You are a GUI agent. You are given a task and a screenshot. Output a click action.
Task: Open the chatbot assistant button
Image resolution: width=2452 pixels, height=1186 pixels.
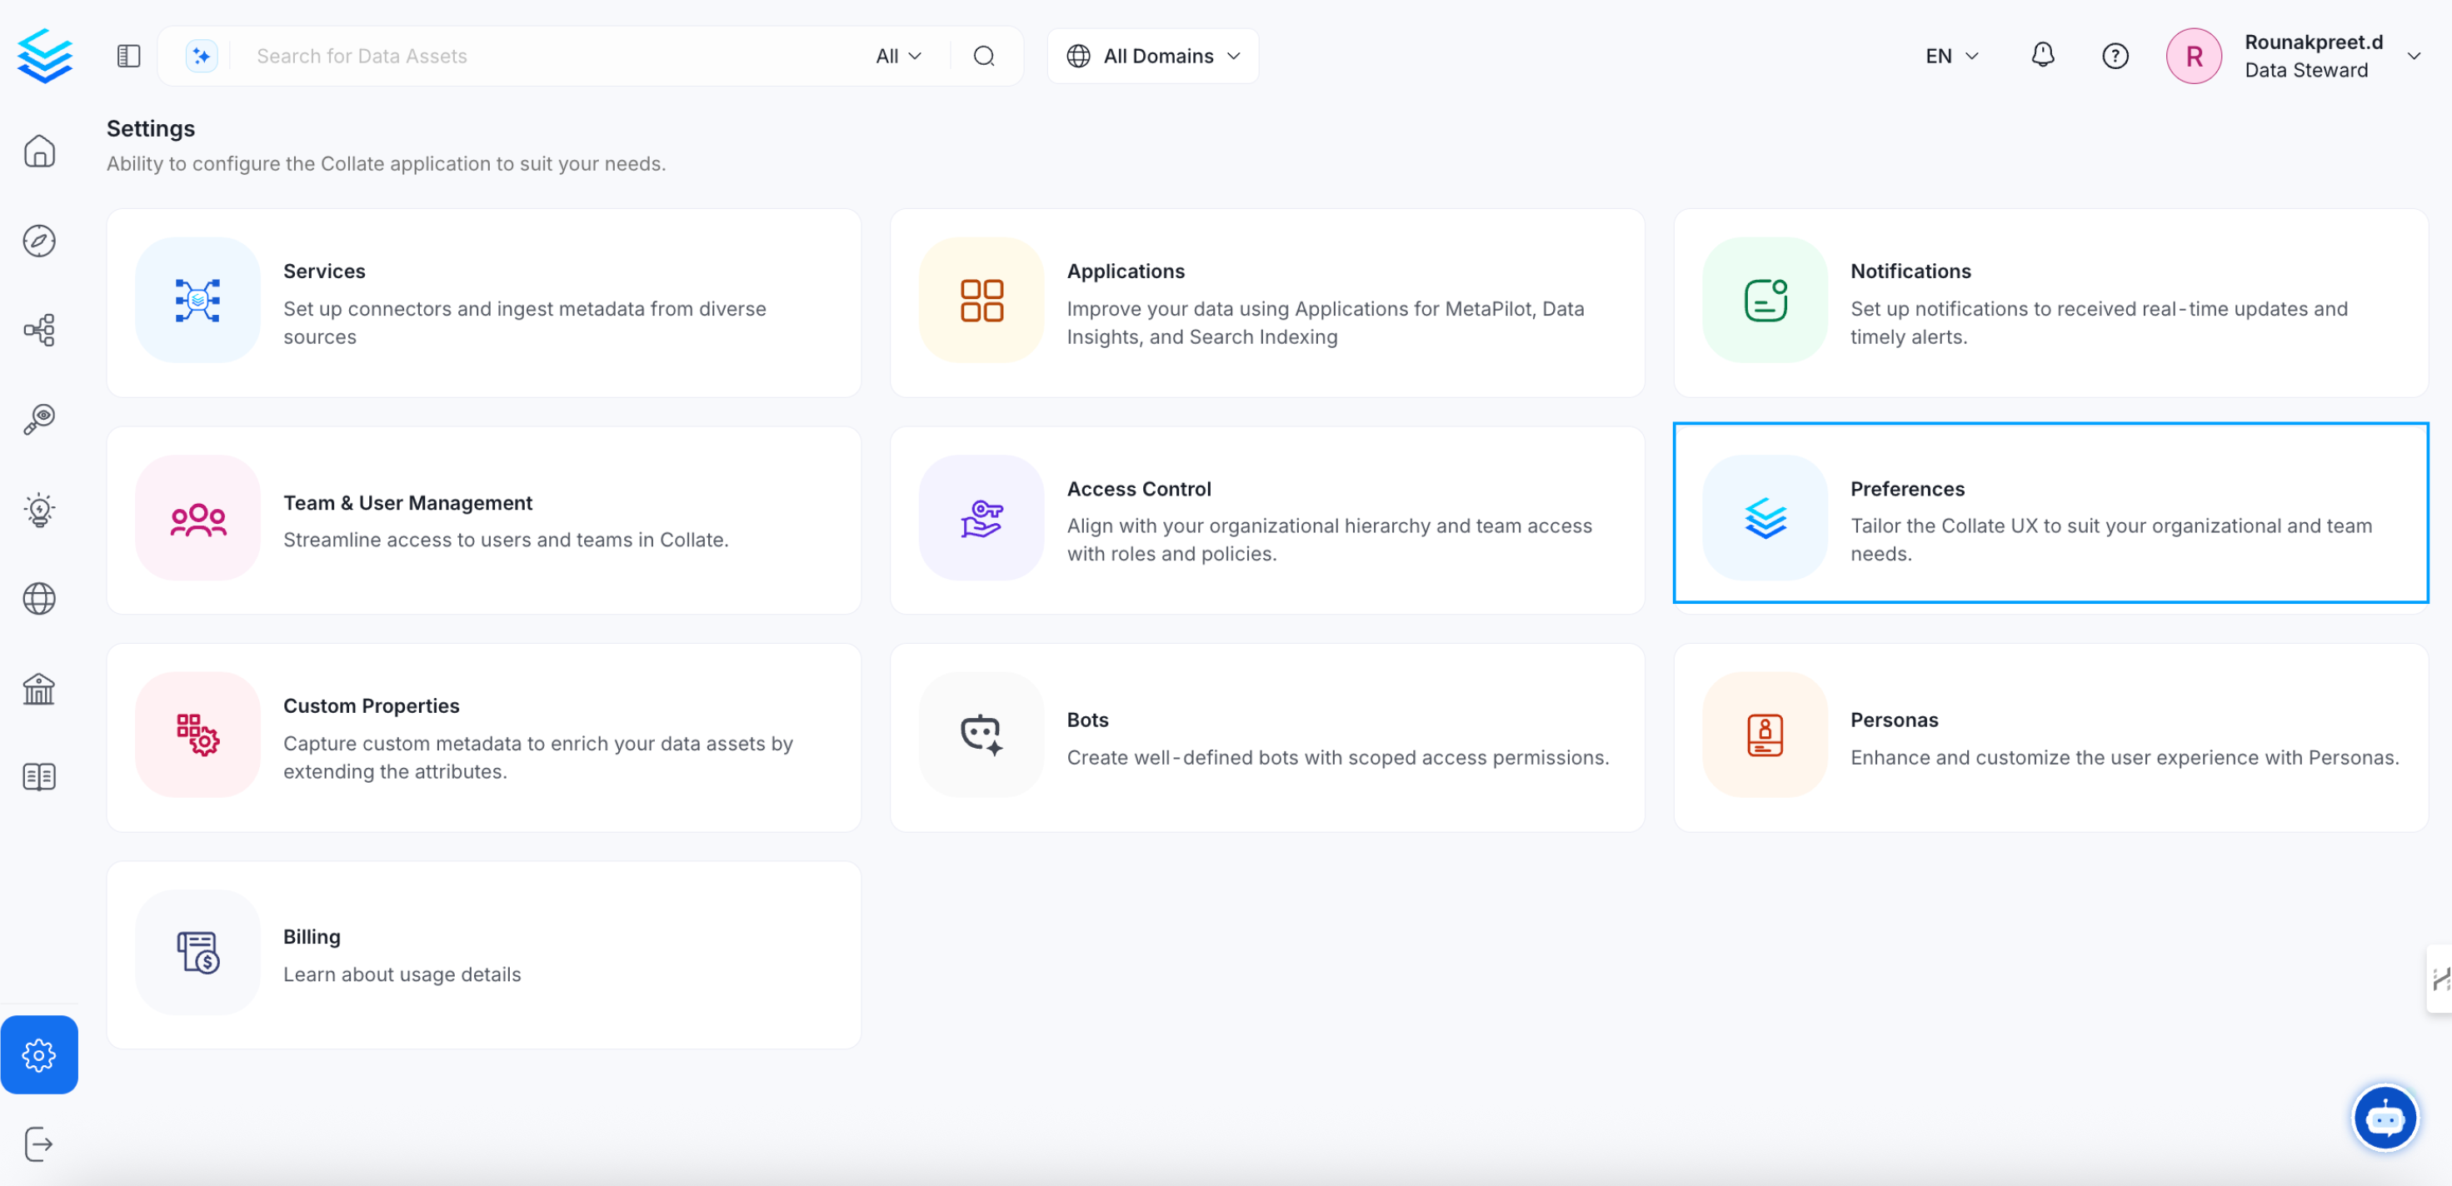click(x=2384, y=1119)
